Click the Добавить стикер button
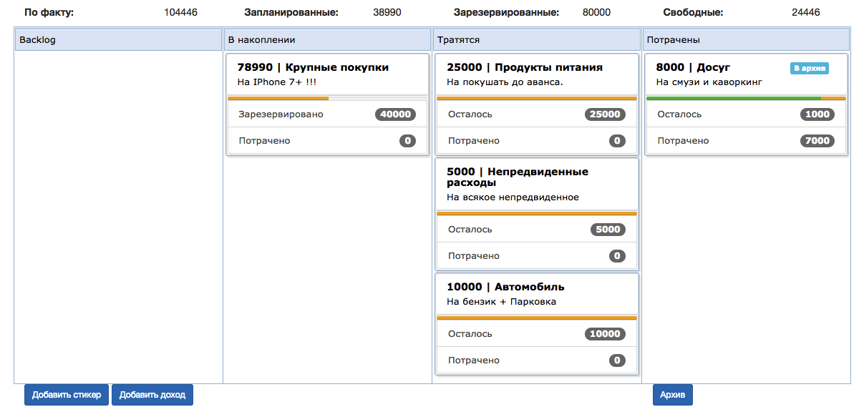Viewport: 864px width, 417px height. pyautogui.click(x=67, y=395)
